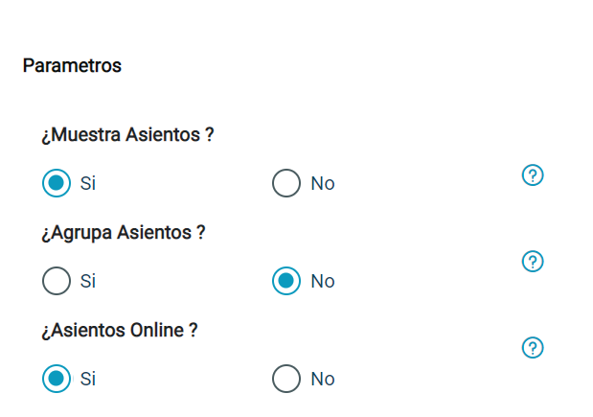Image resolution: width=593 pixels, height=417 pixels.
Task: Click the ¿Asientos Online? question label
Action: point(120,330)
